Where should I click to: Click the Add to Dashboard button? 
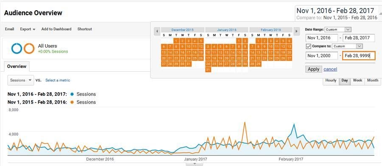[56, 29]
